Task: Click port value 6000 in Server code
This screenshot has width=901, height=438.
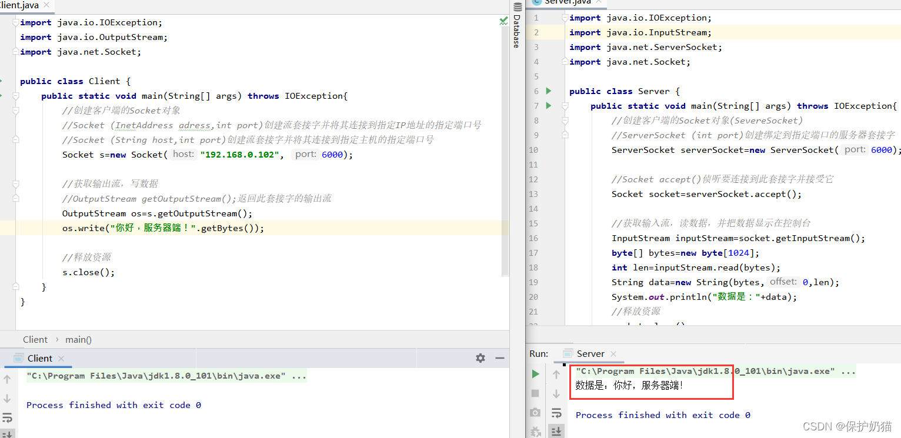Action: coord(882,150)
